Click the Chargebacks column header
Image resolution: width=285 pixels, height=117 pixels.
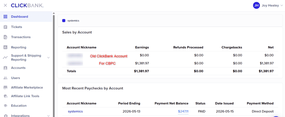[232, 47]
